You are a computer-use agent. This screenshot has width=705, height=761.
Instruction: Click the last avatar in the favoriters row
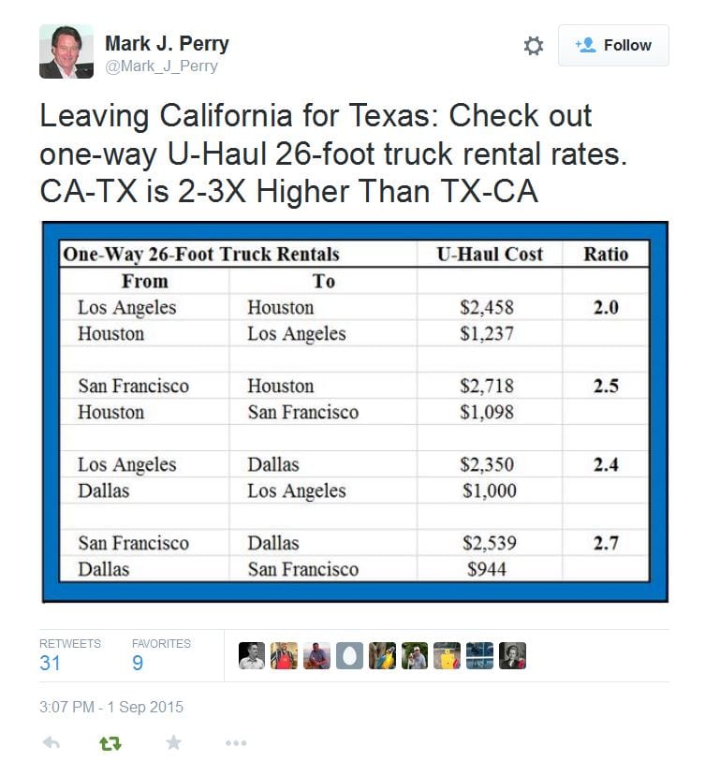pos(513,655)
